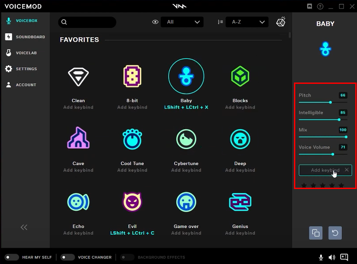This screenshot has height=264, width=357.
Task: Reset the Baby voice settings
Action: click(335, 232)
